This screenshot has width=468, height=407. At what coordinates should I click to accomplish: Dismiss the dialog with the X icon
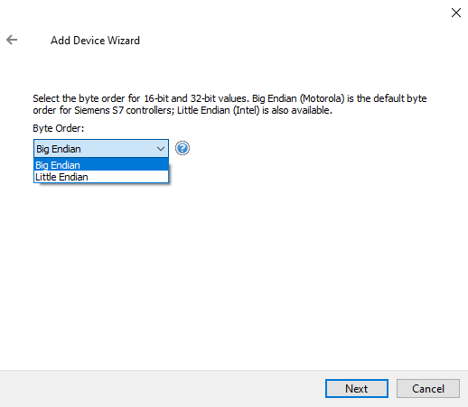[456, 13]
